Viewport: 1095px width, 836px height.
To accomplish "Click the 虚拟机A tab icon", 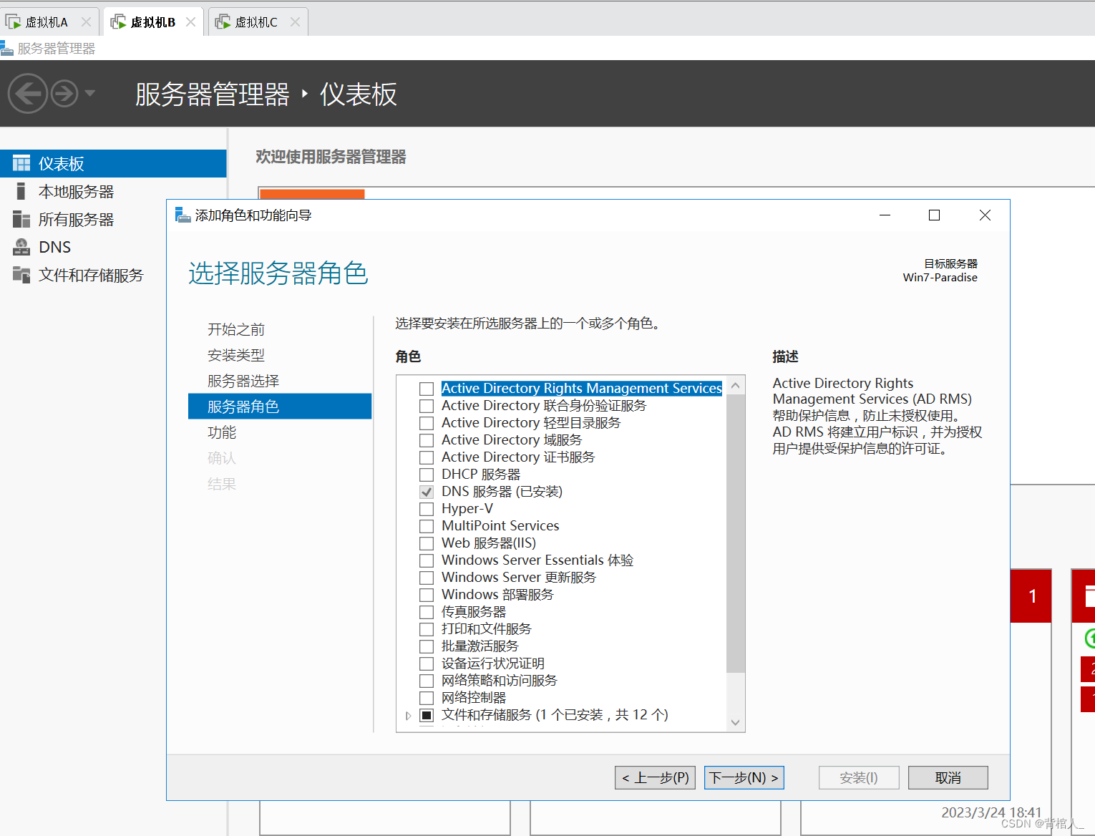I will pos(13,21).
